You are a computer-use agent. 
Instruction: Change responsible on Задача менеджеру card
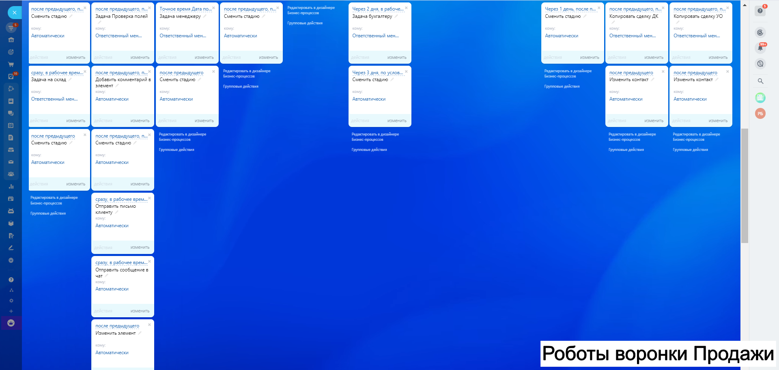pyautogui.click(x=183, y=36)
